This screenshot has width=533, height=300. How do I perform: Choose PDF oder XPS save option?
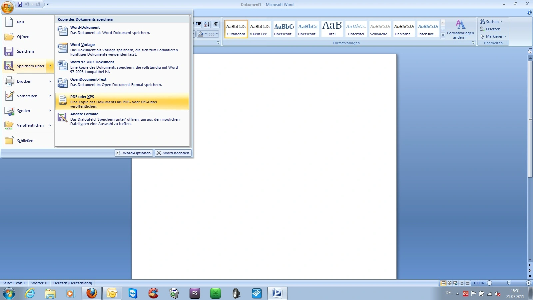122,101
